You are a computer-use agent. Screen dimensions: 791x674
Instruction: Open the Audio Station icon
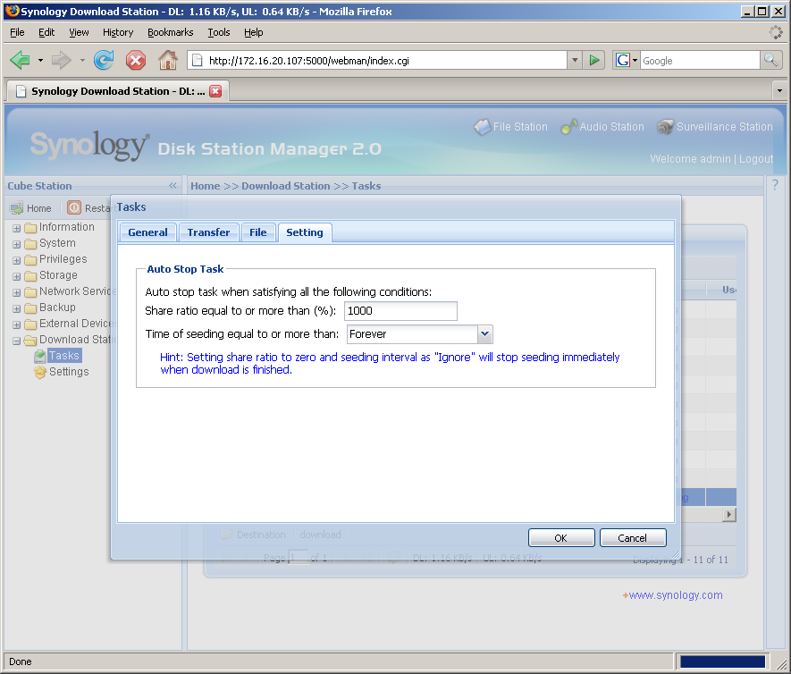pos(569,127)
